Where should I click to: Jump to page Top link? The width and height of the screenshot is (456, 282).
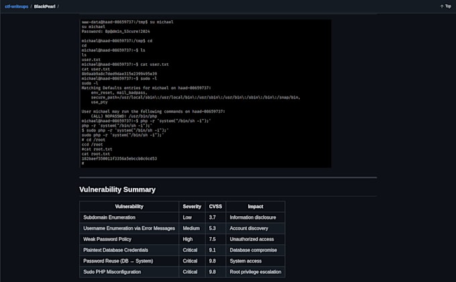click(x=448, y=6)
